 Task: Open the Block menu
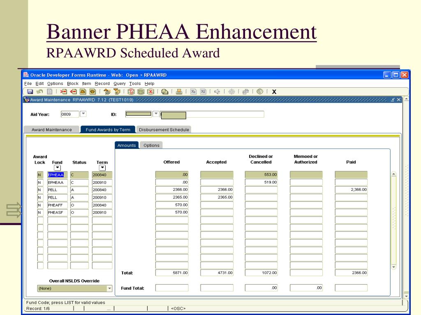(x=72, y=84)
